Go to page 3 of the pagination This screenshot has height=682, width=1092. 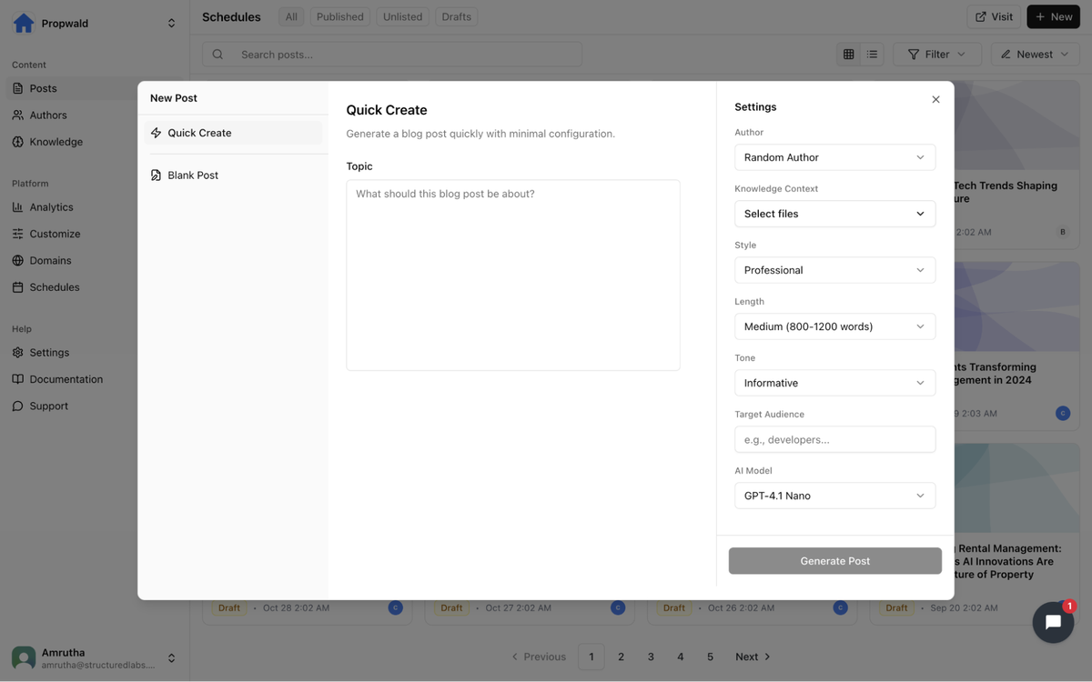[x=651, y=656]
